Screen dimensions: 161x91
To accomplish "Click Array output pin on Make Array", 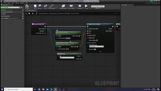I will [81, 56].
